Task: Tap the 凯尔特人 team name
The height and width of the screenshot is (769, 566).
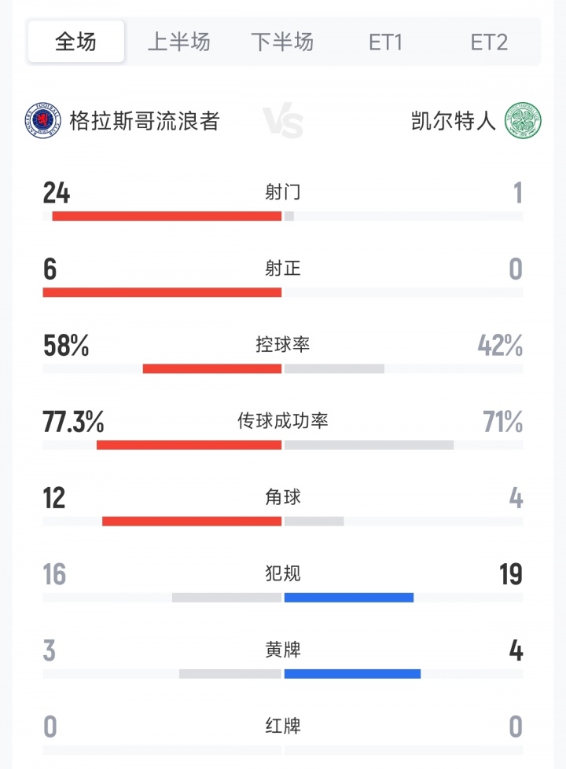Action: (x=454, y=121)
